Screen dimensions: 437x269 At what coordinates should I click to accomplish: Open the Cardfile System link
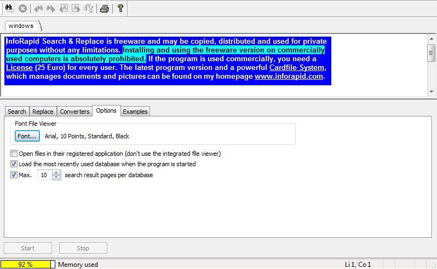297,68
